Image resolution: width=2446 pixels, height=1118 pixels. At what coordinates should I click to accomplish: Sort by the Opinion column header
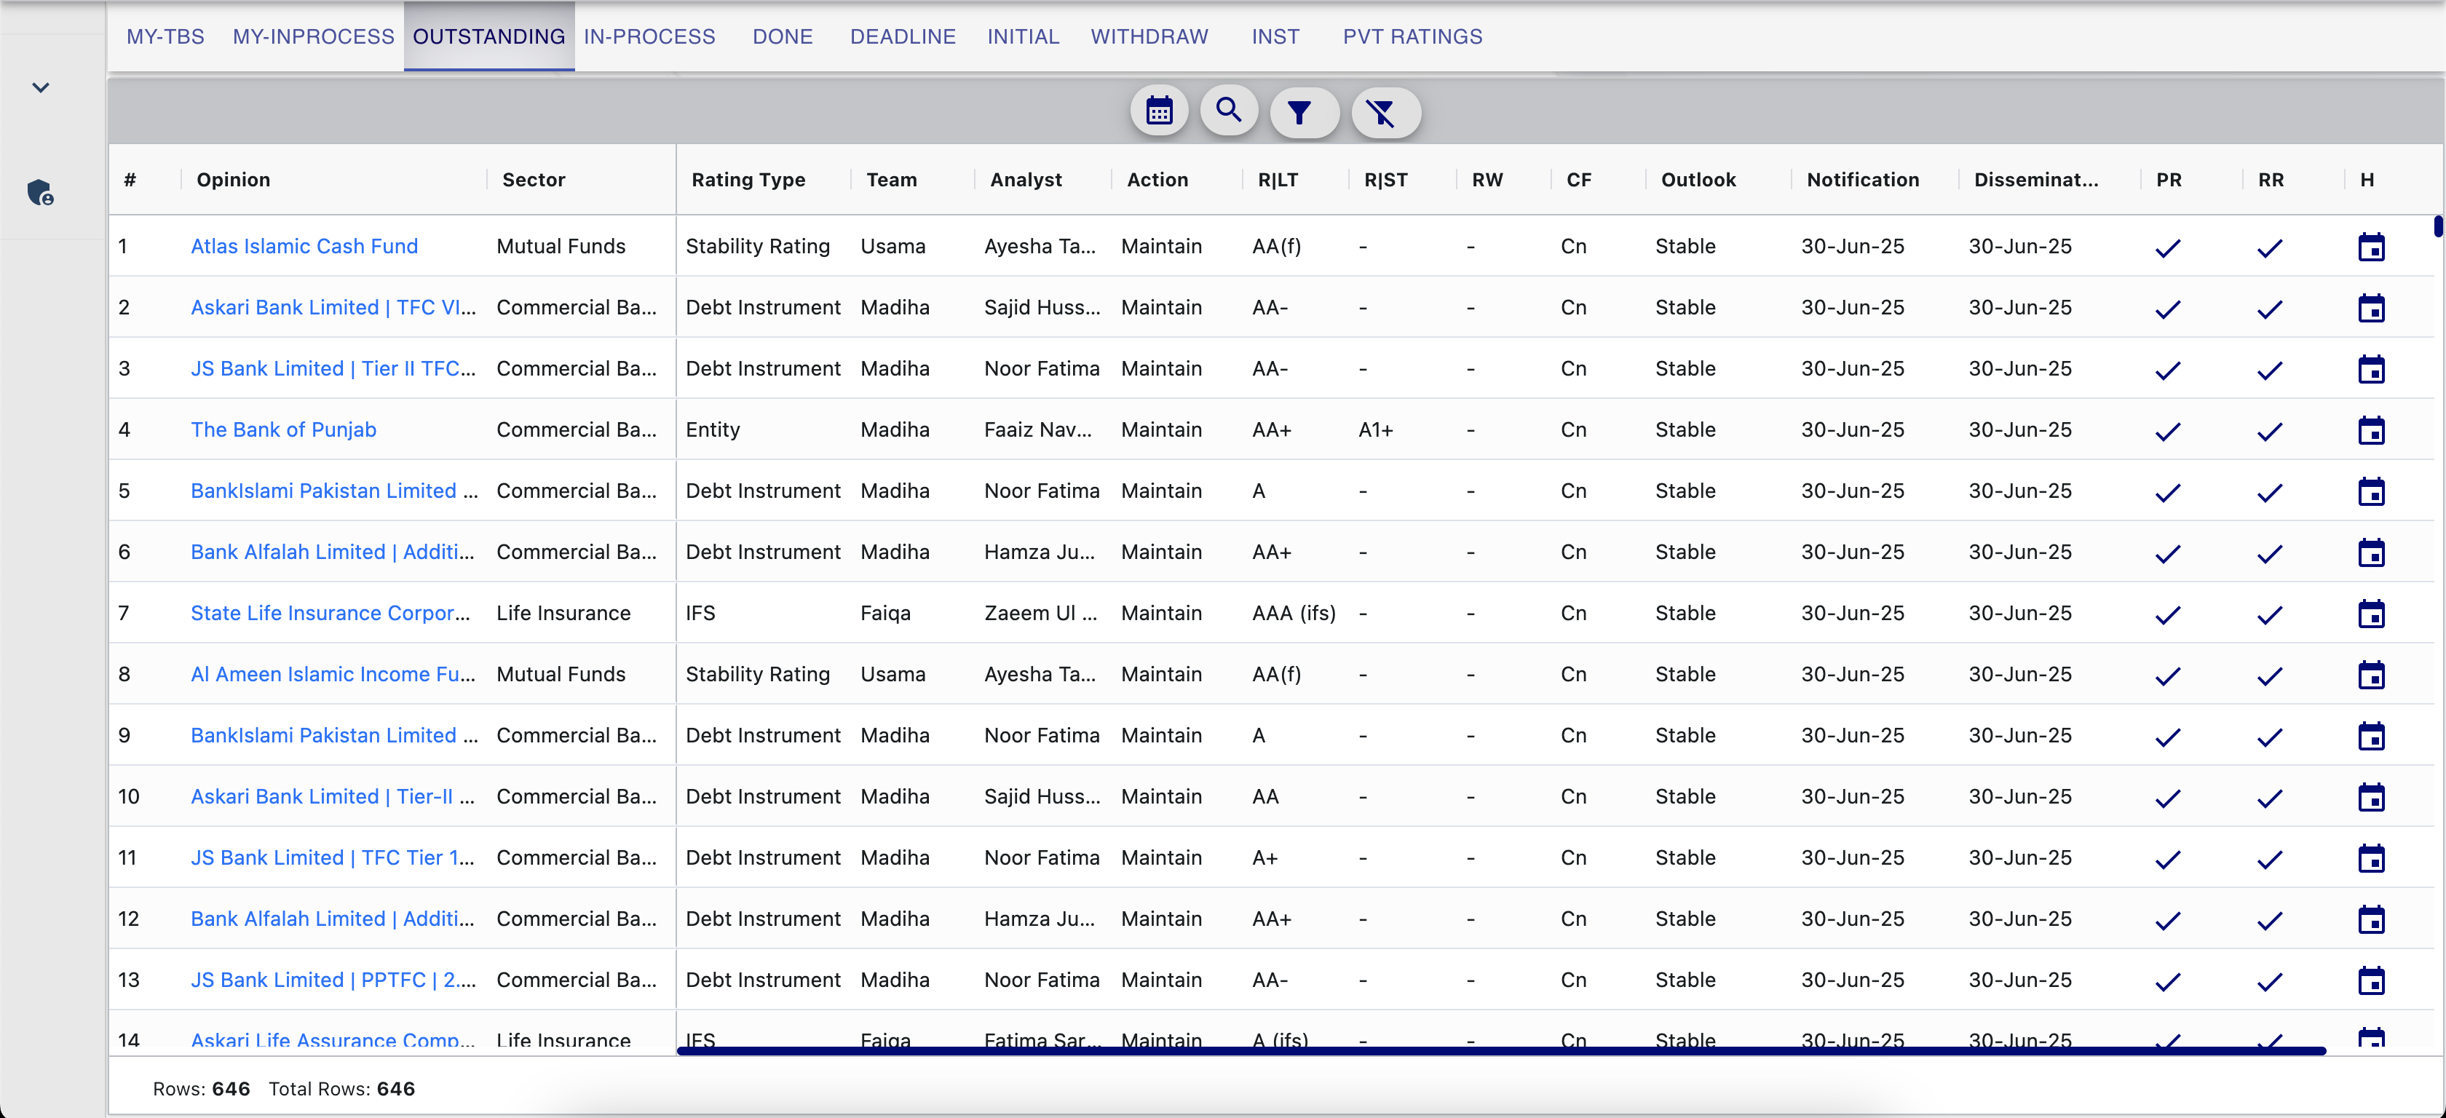pyautogui.click(x=234, y=179)
